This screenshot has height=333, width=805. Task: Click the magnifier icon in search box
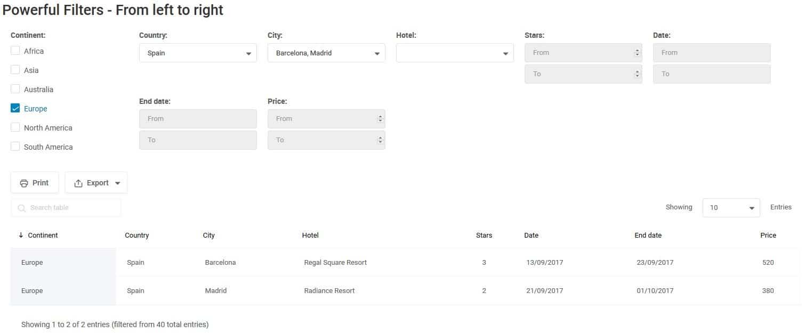[x=22, y=208]
